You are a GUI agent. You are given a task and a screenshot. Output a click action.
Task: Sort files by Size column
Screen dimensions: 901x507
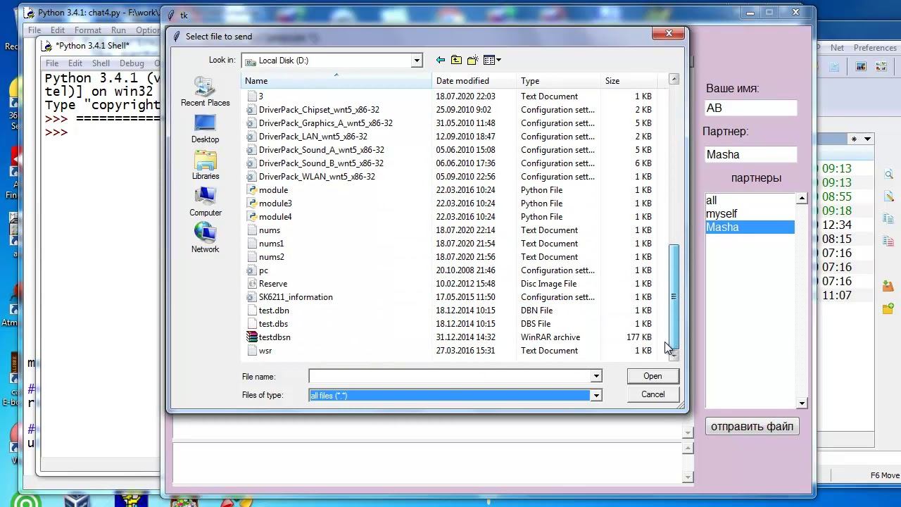point(629,81)
